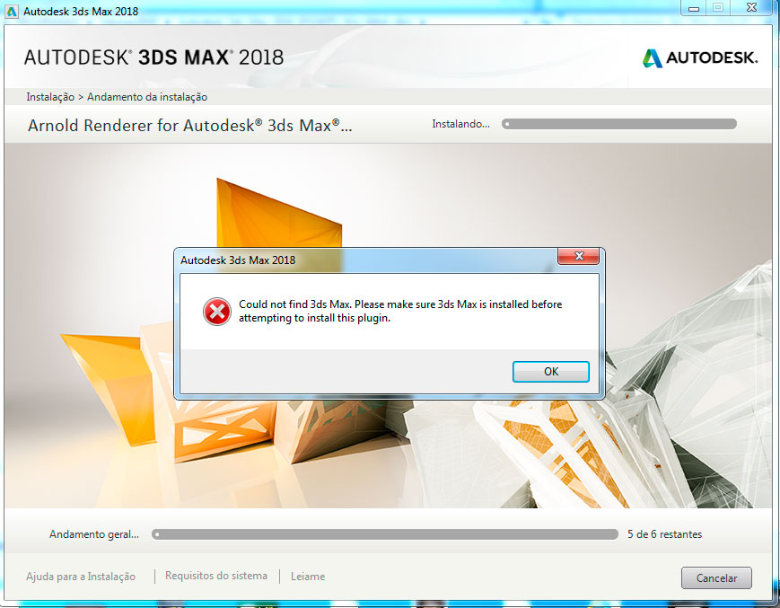Click the Andamento da instalação breadcrumb

point(147,97)
